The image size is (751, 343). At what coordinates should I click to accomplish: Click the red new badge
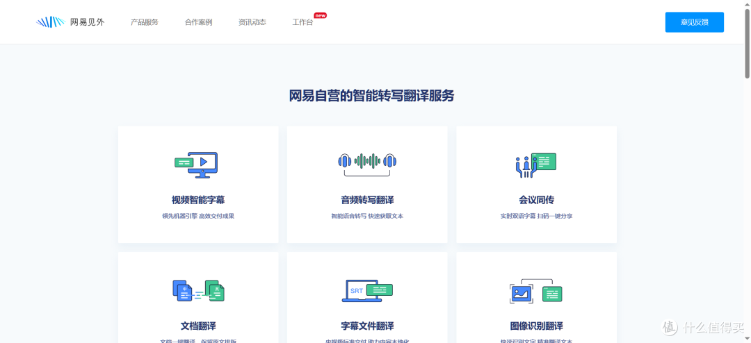point(321,15)
